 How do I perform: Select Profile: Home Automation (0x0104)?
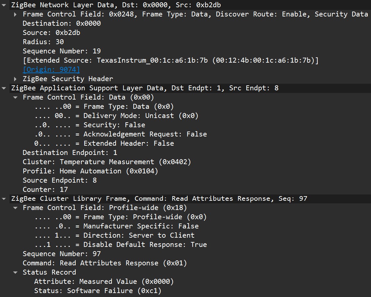[x=91, y=171]
